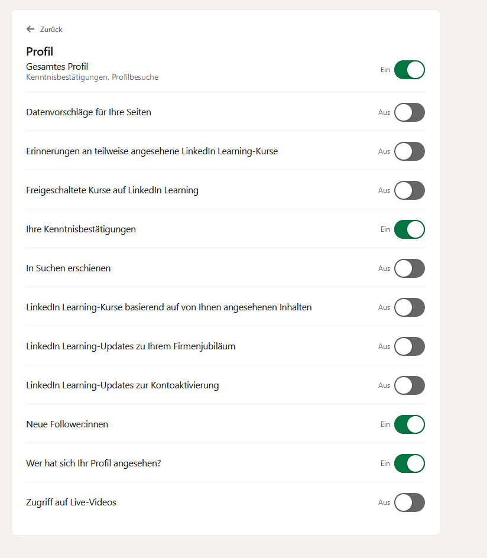Screen dimensions: 487x558
Task: Disable Wer hat sich Ihr Profil angesehen
Action: click(409, 463)
